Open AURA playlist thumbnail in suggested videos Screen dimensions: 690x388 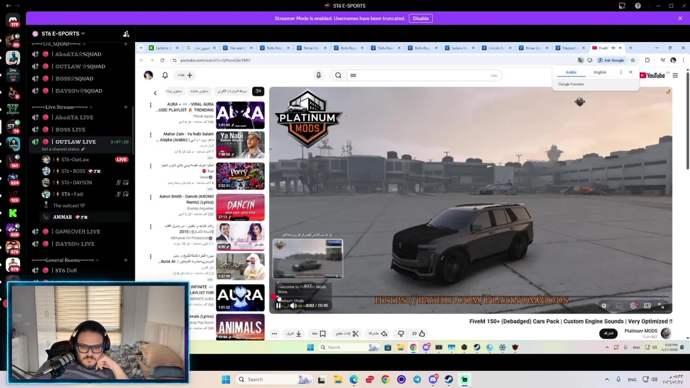click(240, 115)
